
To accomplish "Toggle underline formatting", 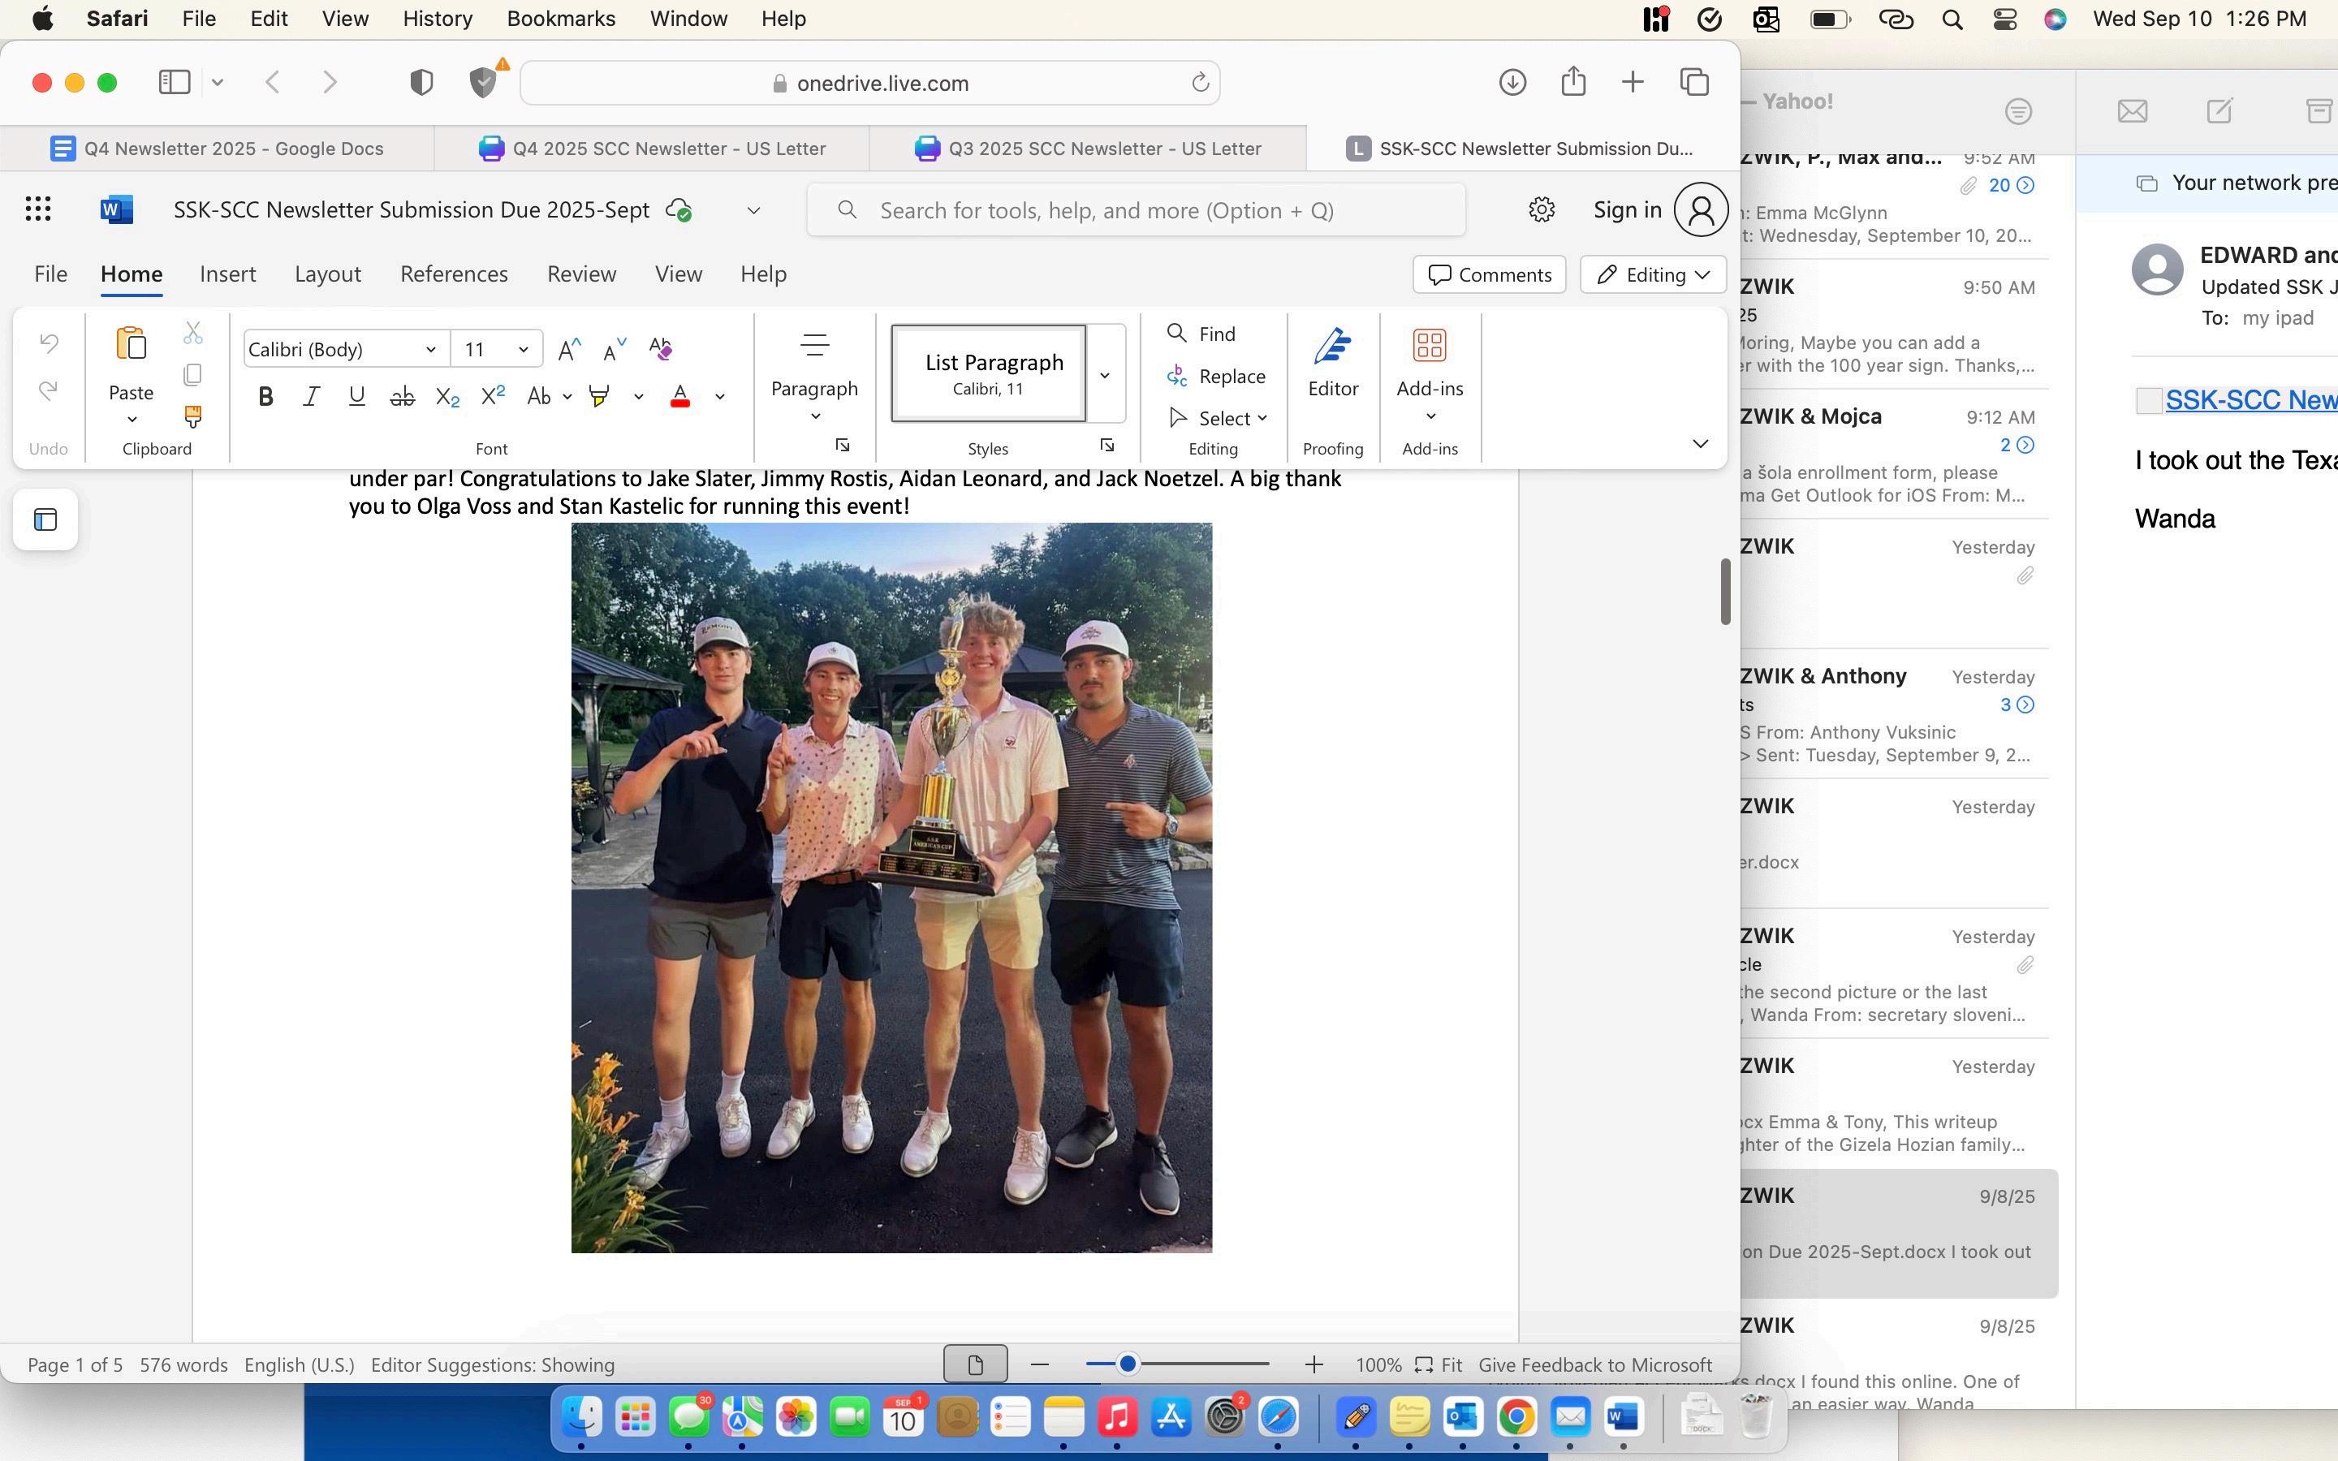I will 356,396.
